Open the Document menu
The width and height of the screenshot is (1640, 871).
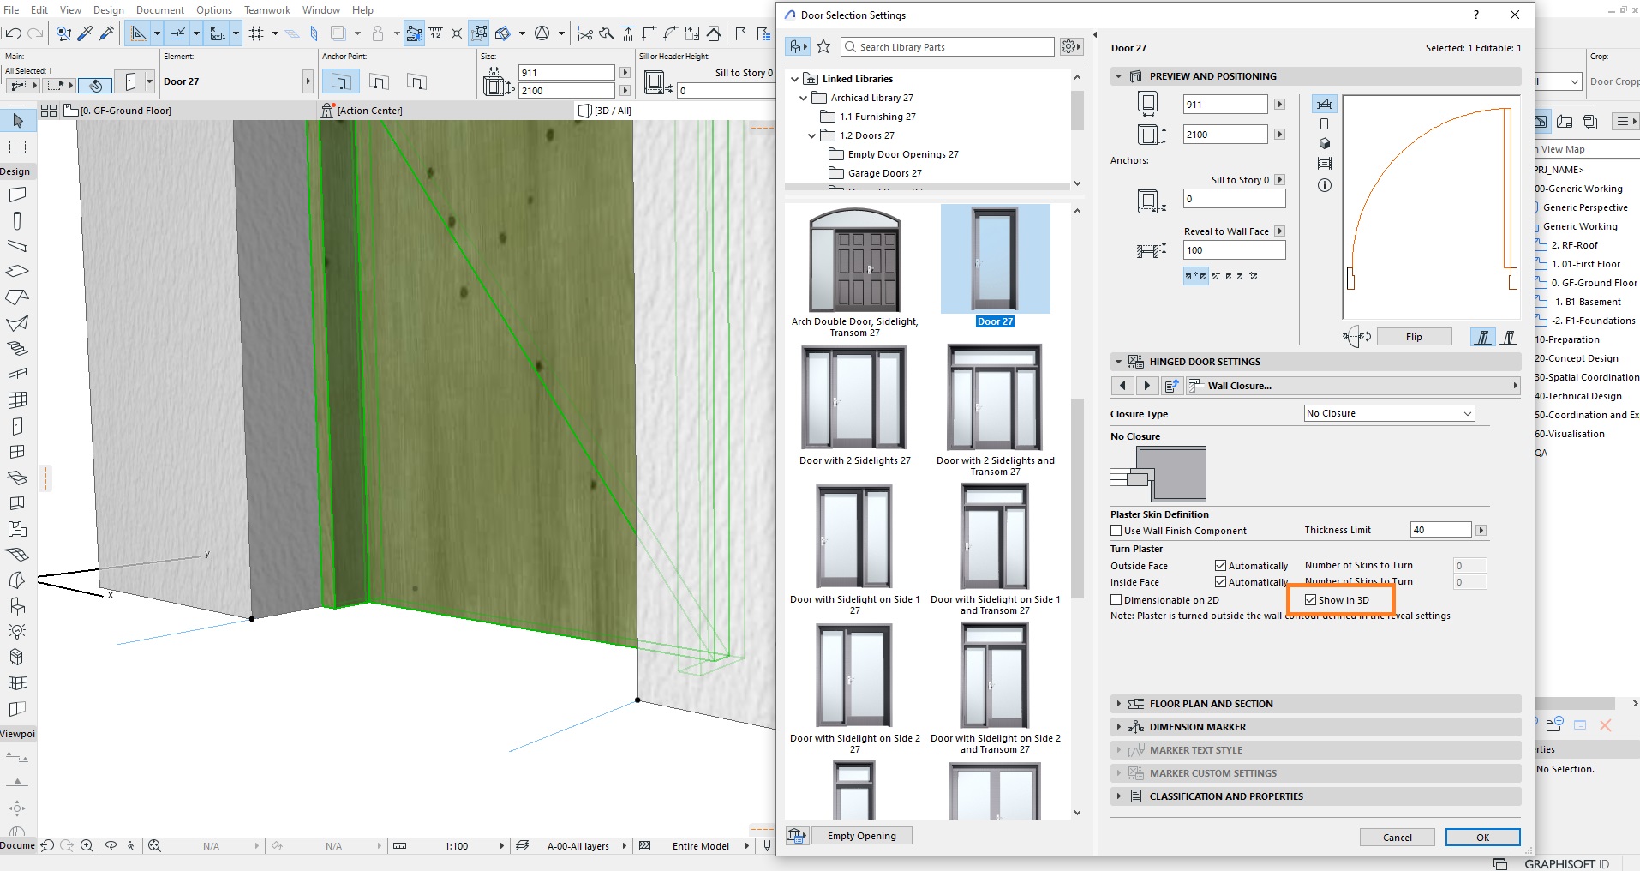tap(160, 10)
